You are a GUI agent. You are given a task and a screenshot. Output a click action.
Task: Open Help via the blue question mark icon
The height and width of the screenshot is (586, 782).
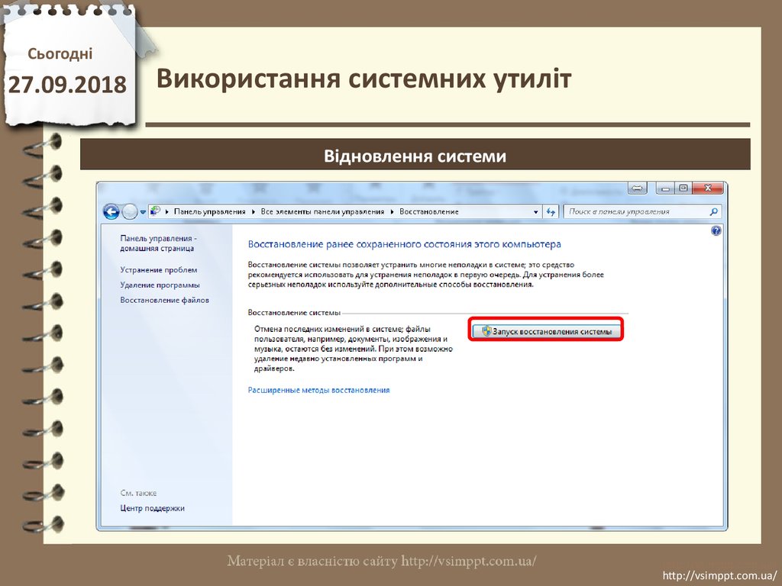[716, 230]
